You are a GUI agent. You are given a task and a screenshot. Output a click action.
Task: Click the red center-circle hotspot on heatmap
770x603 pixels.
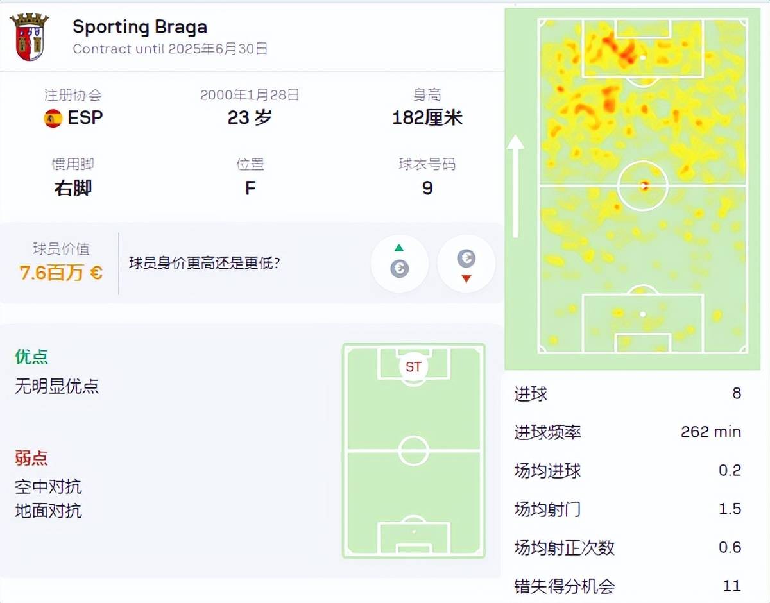tap(644, 186)
